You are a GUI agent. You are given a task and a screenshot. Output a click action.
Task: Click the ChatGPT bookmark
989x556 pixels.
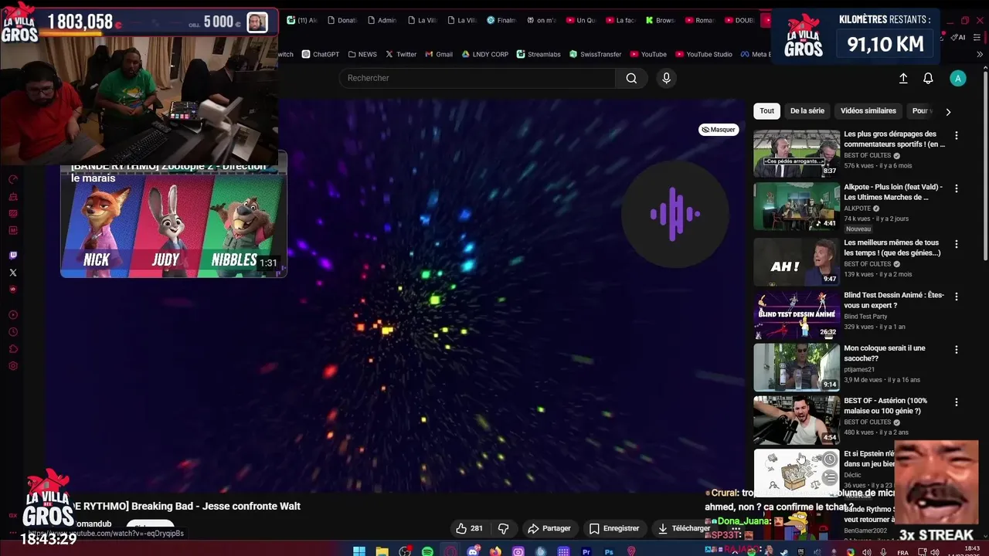coord(321,54)
